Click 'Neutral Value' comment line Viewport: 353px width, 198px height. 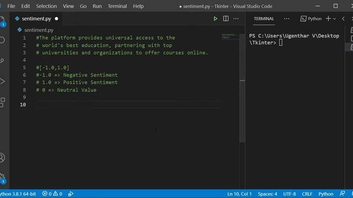[66, 90]
